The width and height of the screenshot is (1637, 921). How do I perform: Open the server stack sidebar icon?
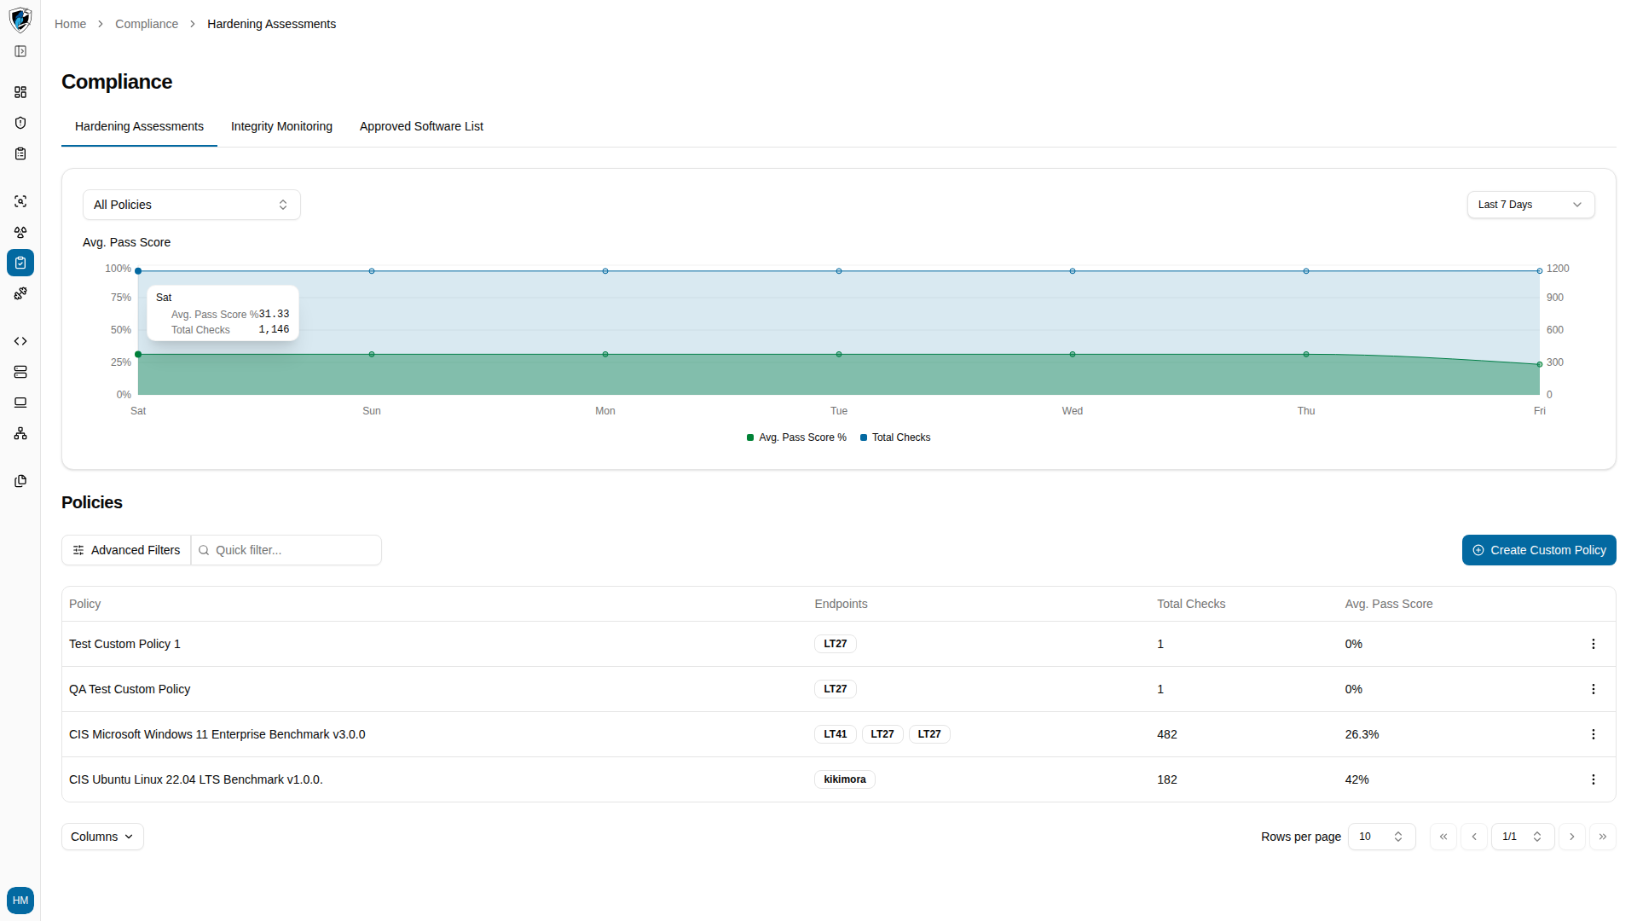(x=20, y=372)
